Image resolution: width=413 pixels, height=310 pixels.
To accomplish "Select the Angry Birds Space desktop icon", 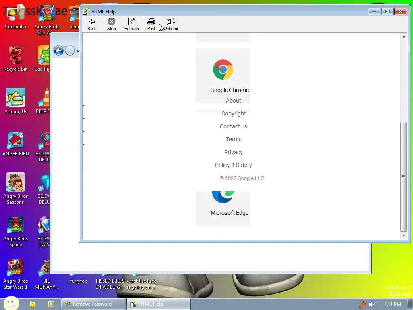I will 16,232.
